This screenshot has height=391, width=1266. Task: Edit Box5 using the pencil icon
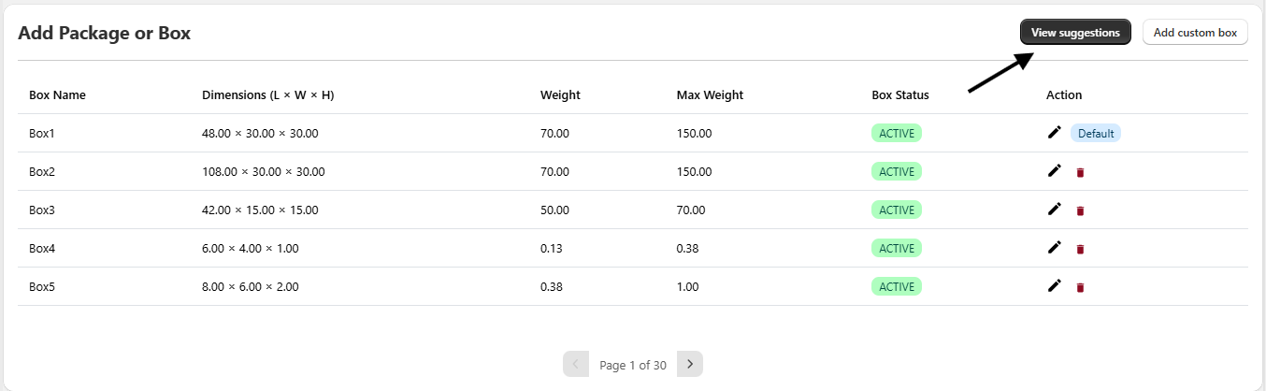pos(1055,286)
